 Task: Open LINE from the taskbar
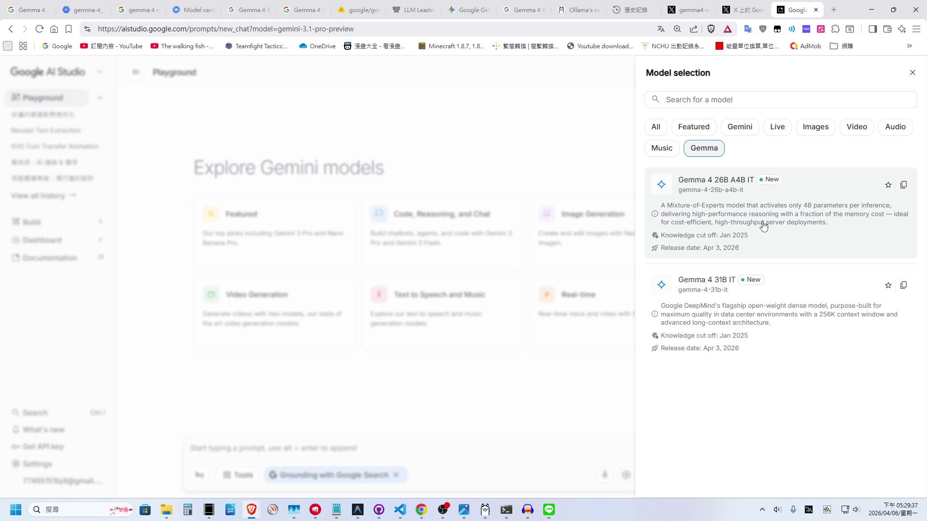(x=549, y=509)
